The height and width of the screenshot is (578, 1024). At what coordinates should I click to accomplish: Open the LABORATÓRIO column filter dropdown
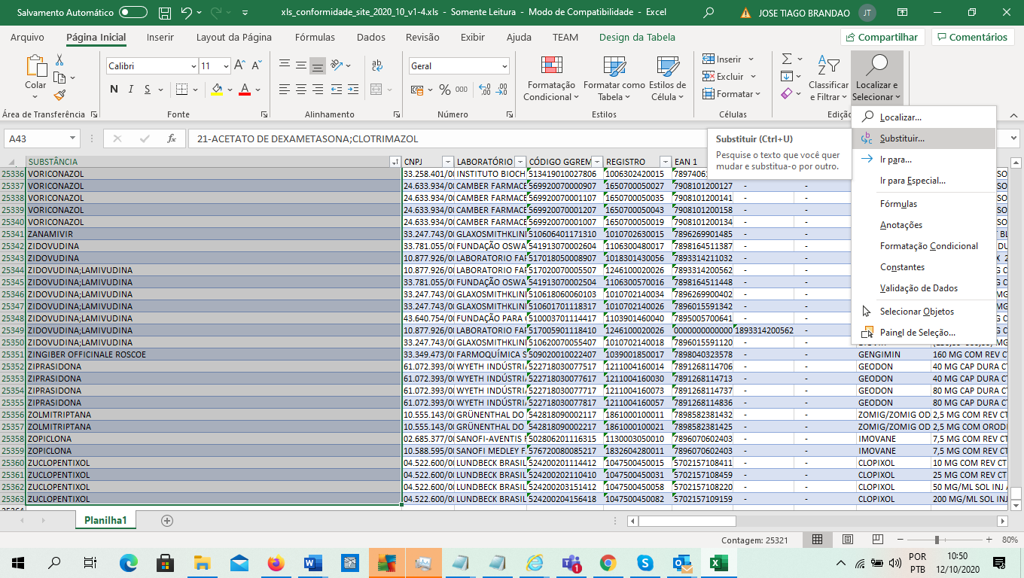520,162
